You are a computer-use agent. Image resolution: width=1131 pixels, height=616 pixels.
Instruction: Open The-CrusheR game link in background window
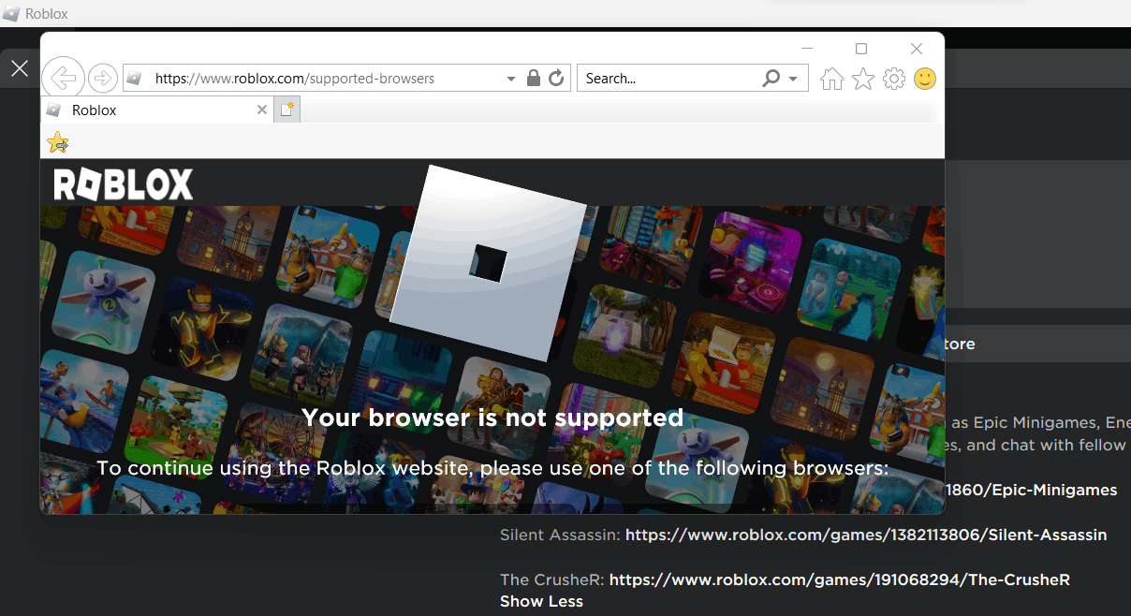click(839, 579)
